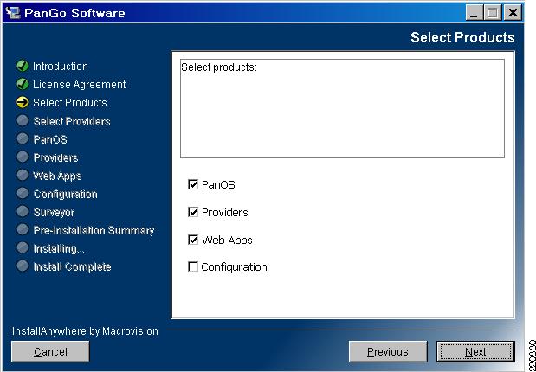Click the gray bullet beside Install Complete
Image resolution: width=536 pixels, height=372 pixels.
click(x=23, y=266)
